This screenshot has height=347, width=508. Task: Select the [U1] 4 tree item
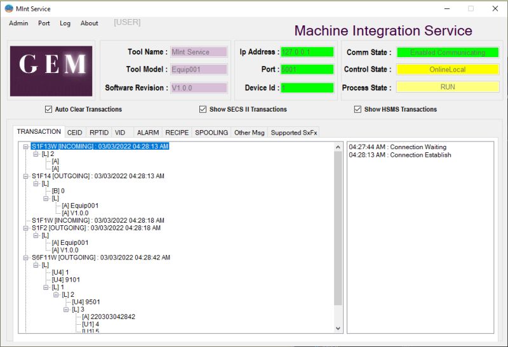point(91,324)
